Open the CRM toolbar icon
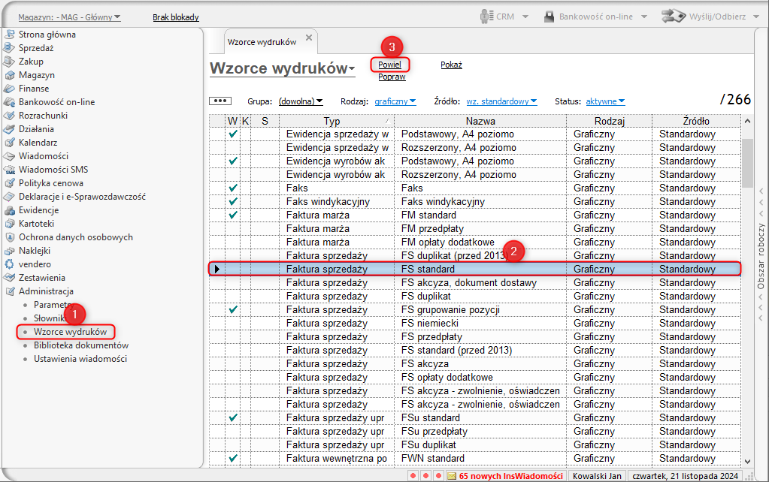 tap(486, 16)
